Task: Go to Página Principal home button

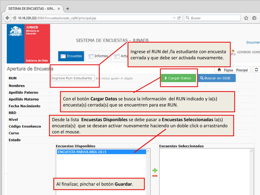Action: [233, 70]
